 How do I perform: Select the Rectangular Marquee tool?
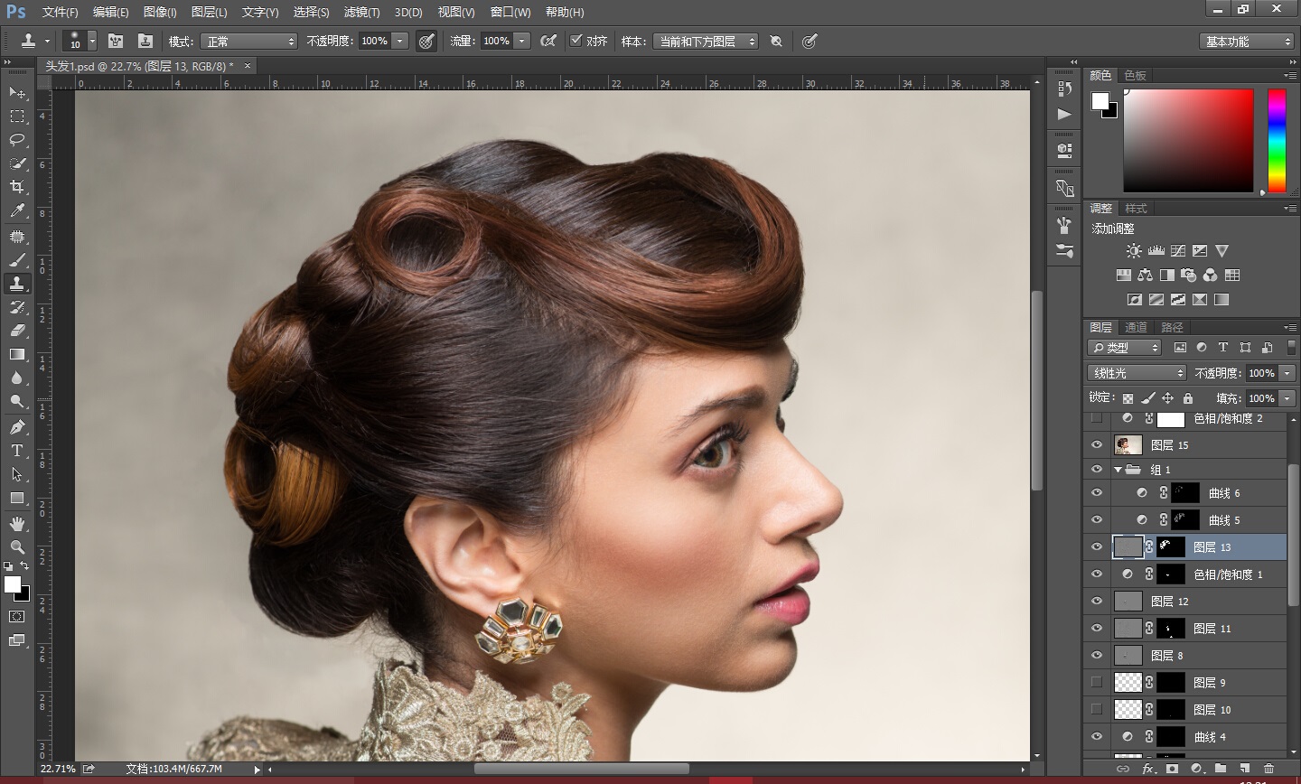click(17, 117)
